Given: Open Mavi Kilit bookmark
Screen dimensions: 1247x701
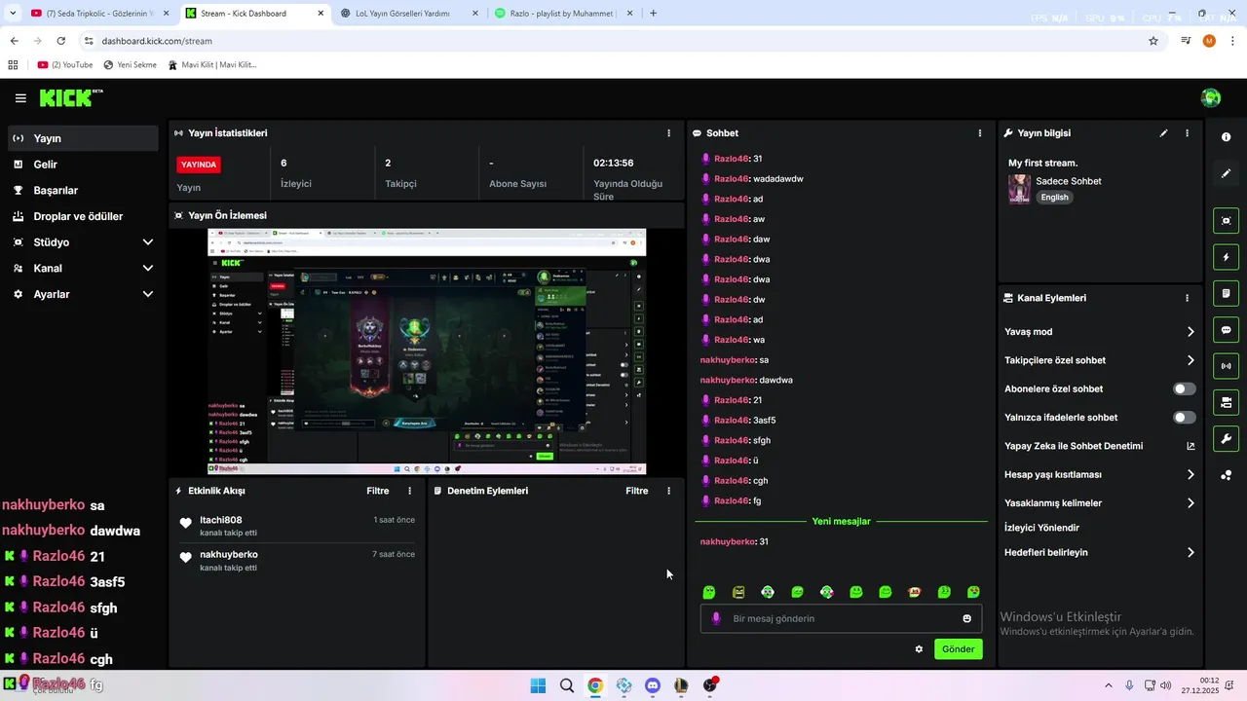Looking at the screenshot, I should (x=211, y=65).
